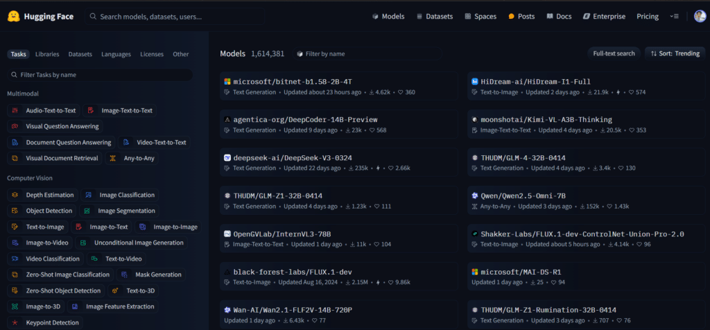Open the user profile avatar
This screenshot has height=330, width=710.
(700, 16)
